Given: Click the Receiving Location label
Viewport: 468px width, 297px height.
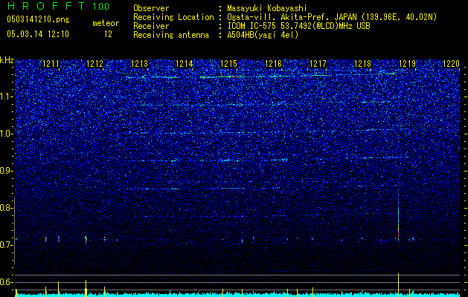Looking at the screenshot, I should click(x=173, y=17).
